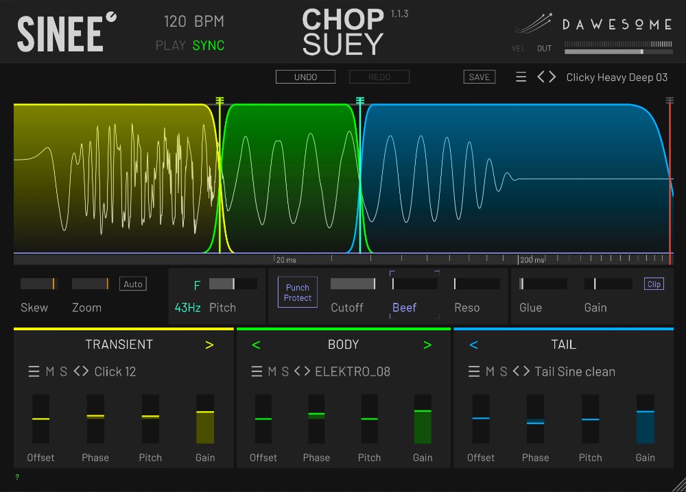Image resolution: width=686 pixels, height=492 pixels.
Task: Click the F frequency mode indicator near 43Hz
Action: 197,285
